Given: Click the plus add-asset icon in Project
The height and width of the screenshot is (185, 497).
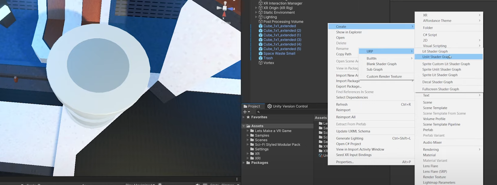Looking at the screenshot, I should pyautogui.click(x=245, y=112).
